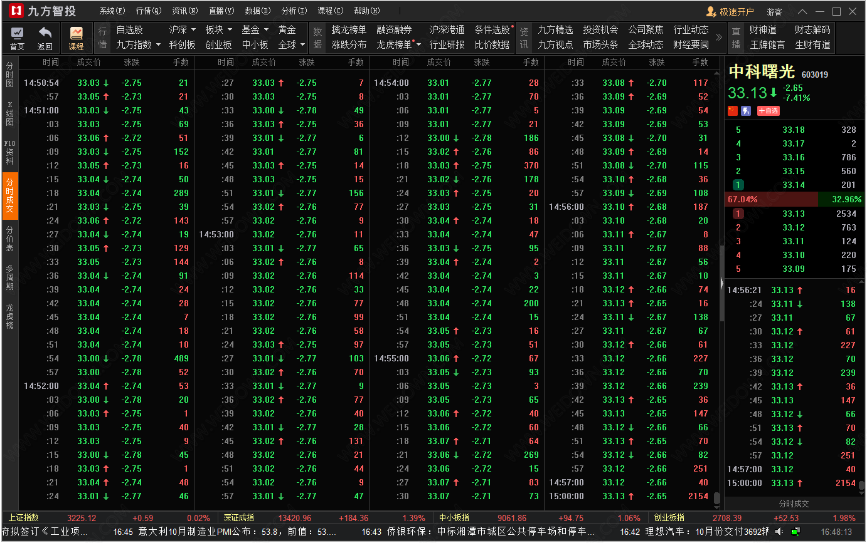Image resolution: width=867 pixels, height=543 pixels.
Task: Open the 沪深 dropdown
Action: 183,29
